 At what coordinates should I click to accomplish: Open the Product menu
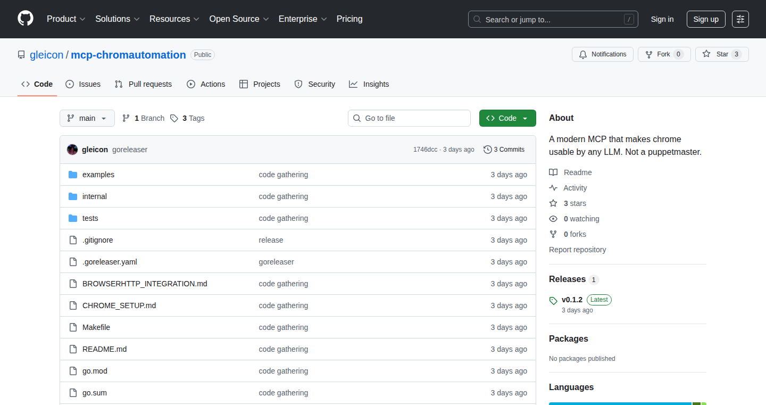66,19
